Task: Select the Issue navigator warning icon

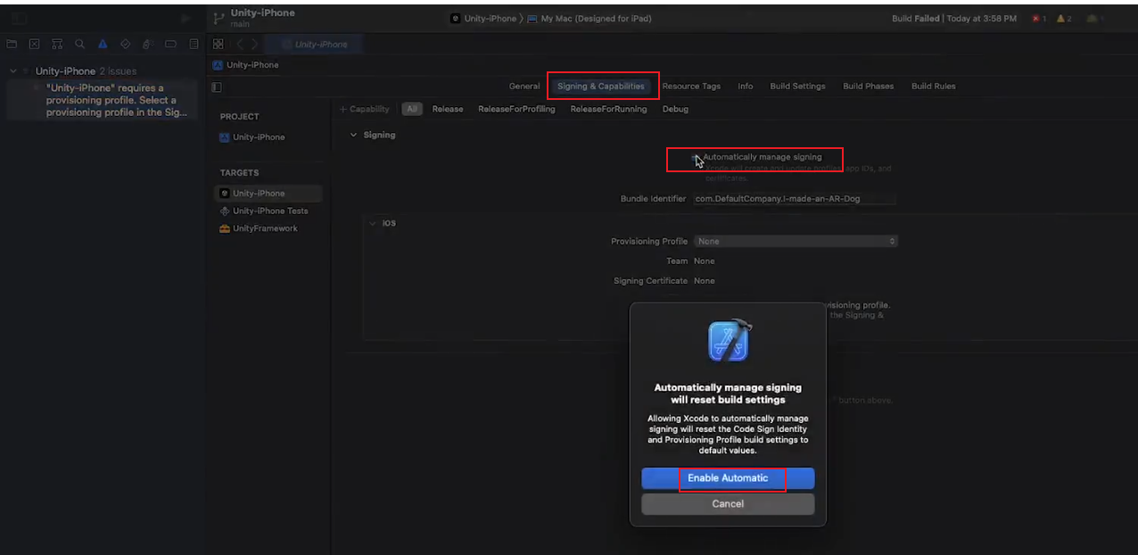Action: pyautogui.click(x=103, y=44)
